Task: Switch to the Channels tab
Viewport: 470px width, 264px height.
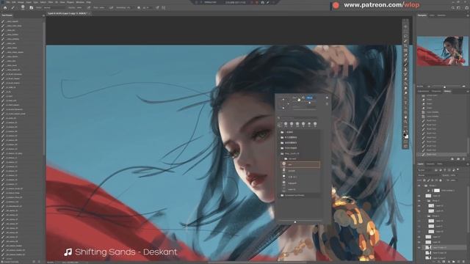Action: [430, 164]
